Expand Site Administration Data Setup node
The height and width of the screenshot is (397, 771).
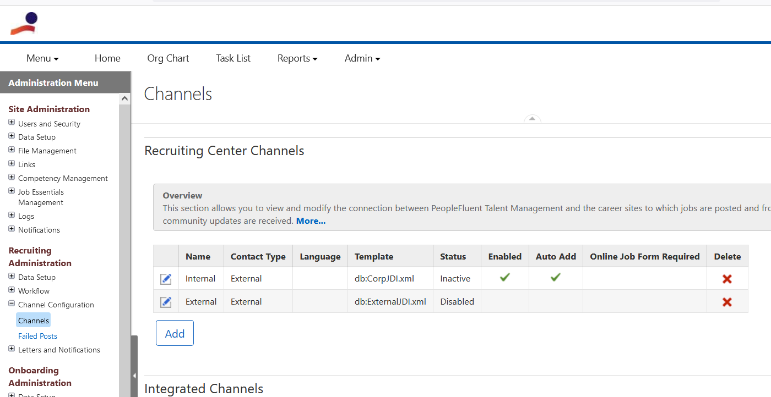tap(12, 135)
